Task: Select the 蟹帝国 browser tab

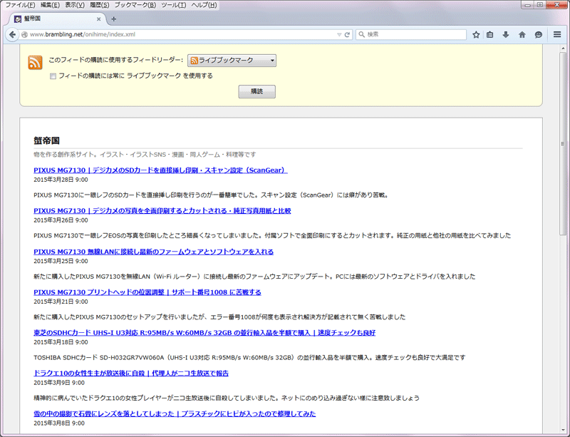Action: click(56, 19)
